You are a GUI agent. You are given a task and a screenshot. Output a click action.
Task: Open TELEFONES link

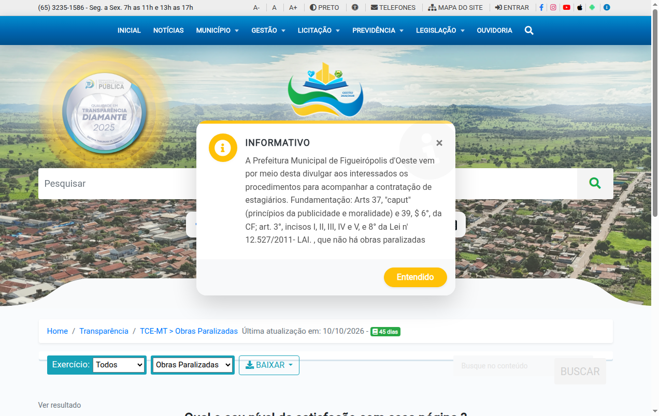(x=393, y=8)
